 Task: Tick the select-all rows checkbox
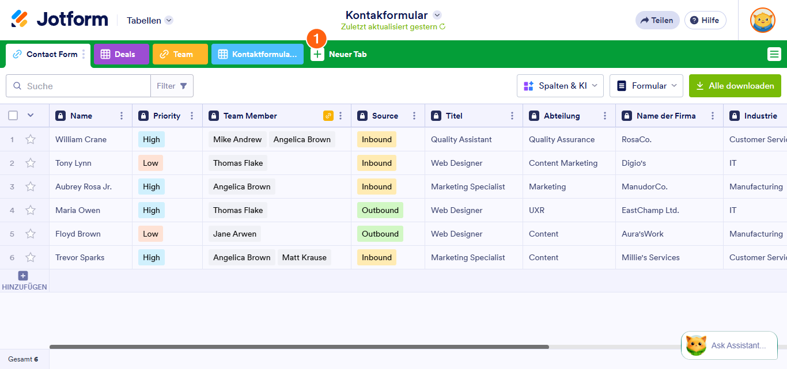(13, 116)
